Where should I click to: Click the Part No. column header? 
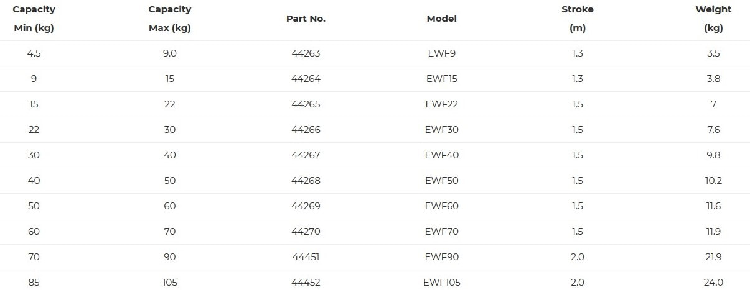click(x=306, y=19)
